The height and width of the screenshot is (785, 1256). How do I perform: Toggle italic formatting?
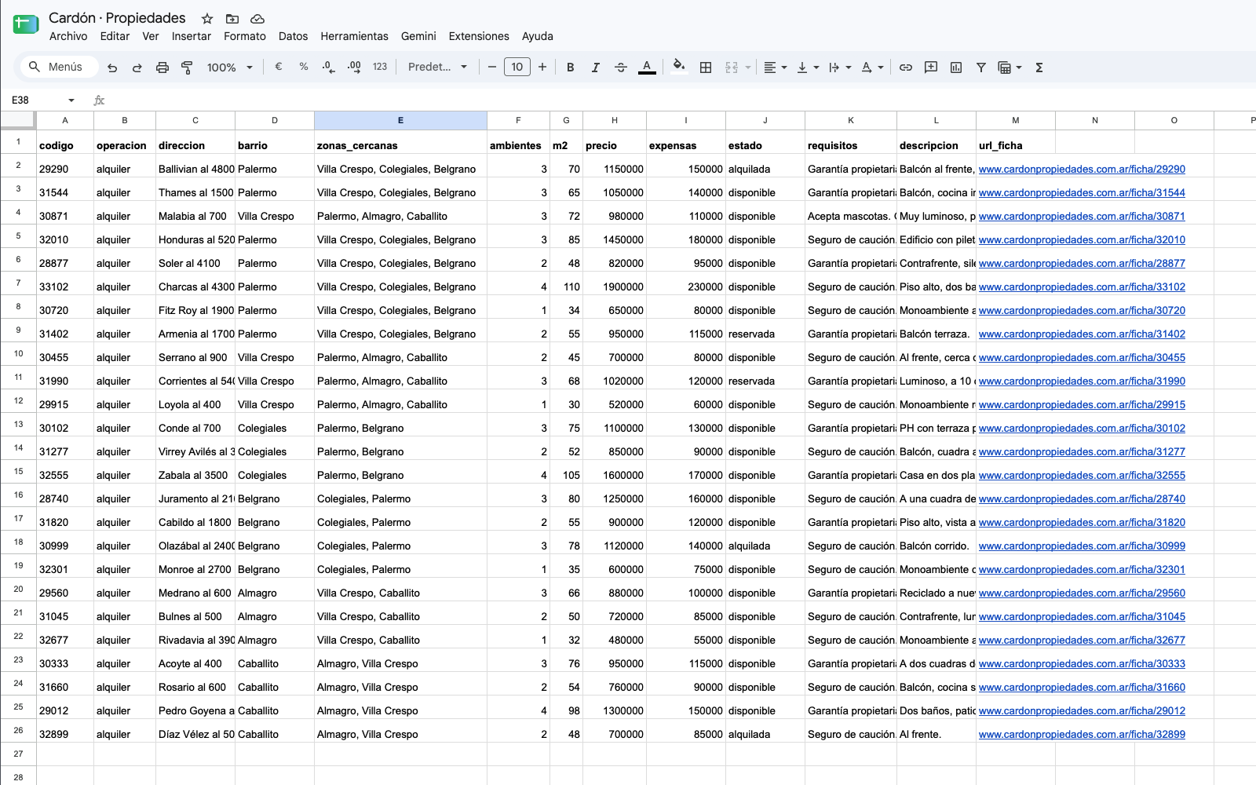click(x=596, y=68)
